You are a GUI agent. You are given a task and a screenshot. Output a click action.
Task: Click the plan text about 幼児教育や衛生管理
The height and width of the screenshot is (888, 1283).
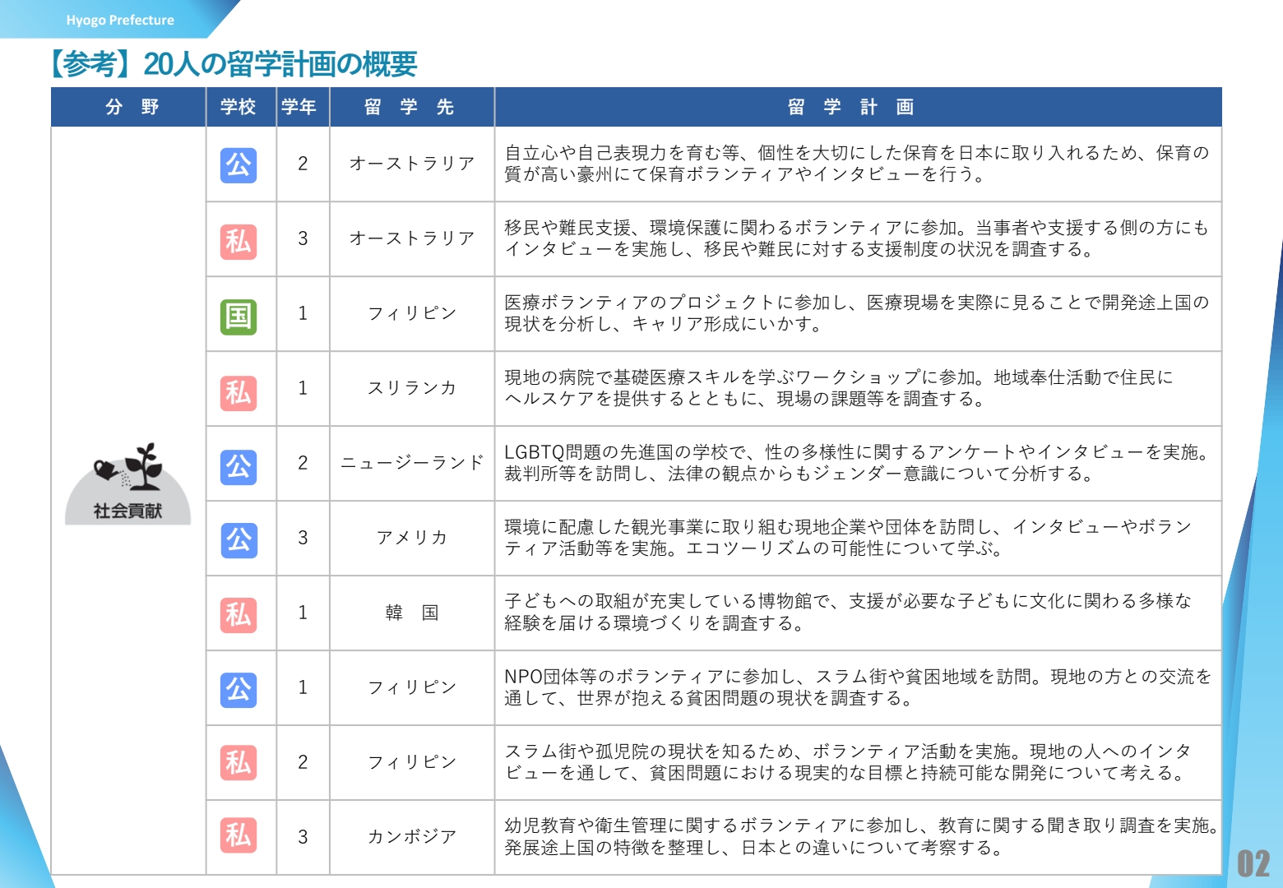point(861,836)
